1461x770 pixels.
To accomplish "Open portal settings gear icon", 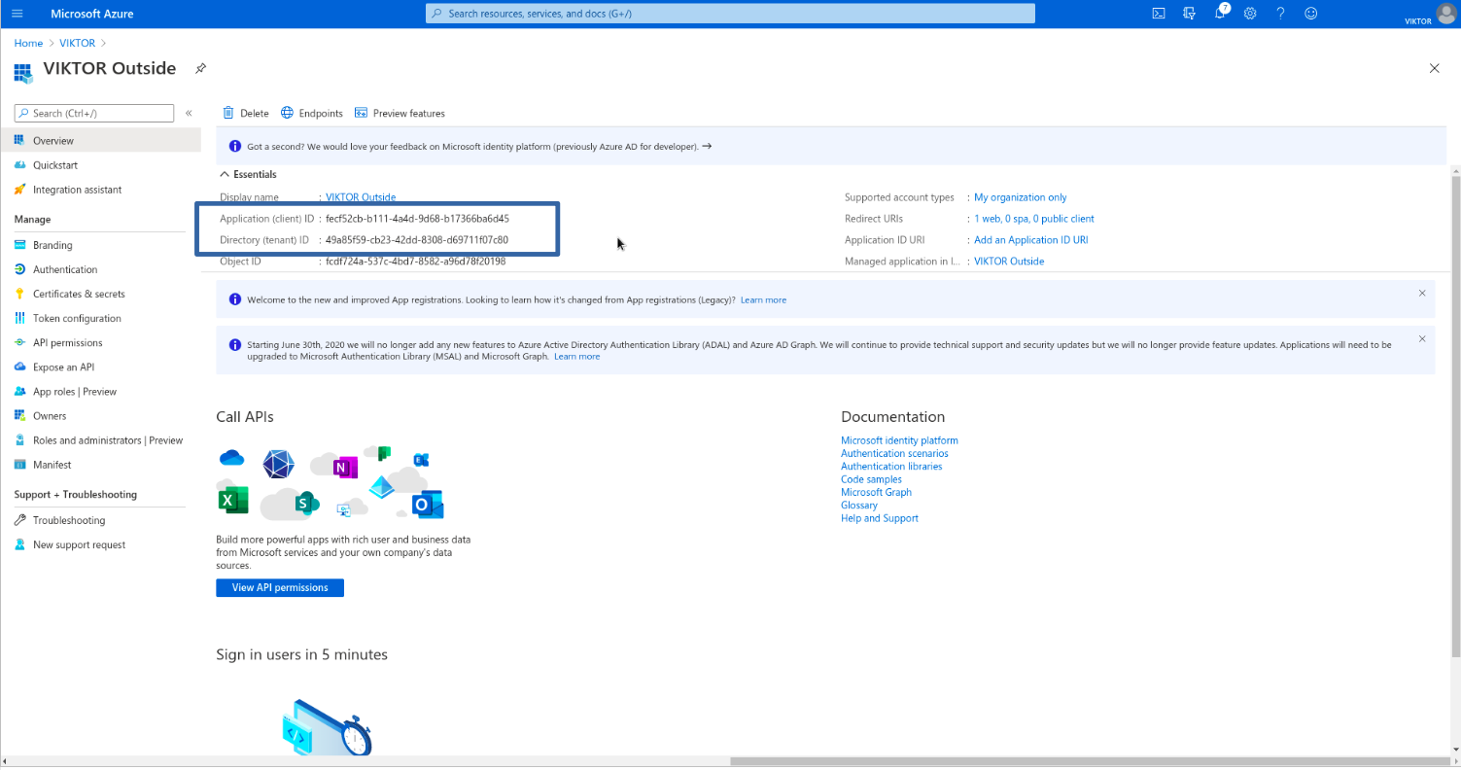I will 1250,14.
